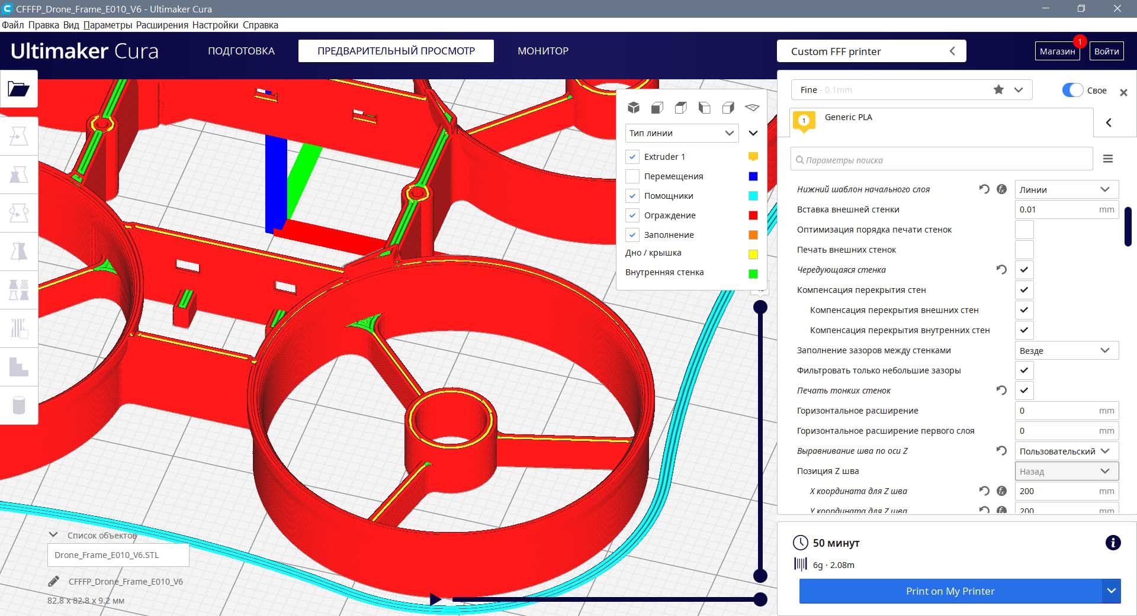The height and width of the screenshot is (616, 1137).
Task: Click the star icon in profile selector
Action: tap(998, 90)
